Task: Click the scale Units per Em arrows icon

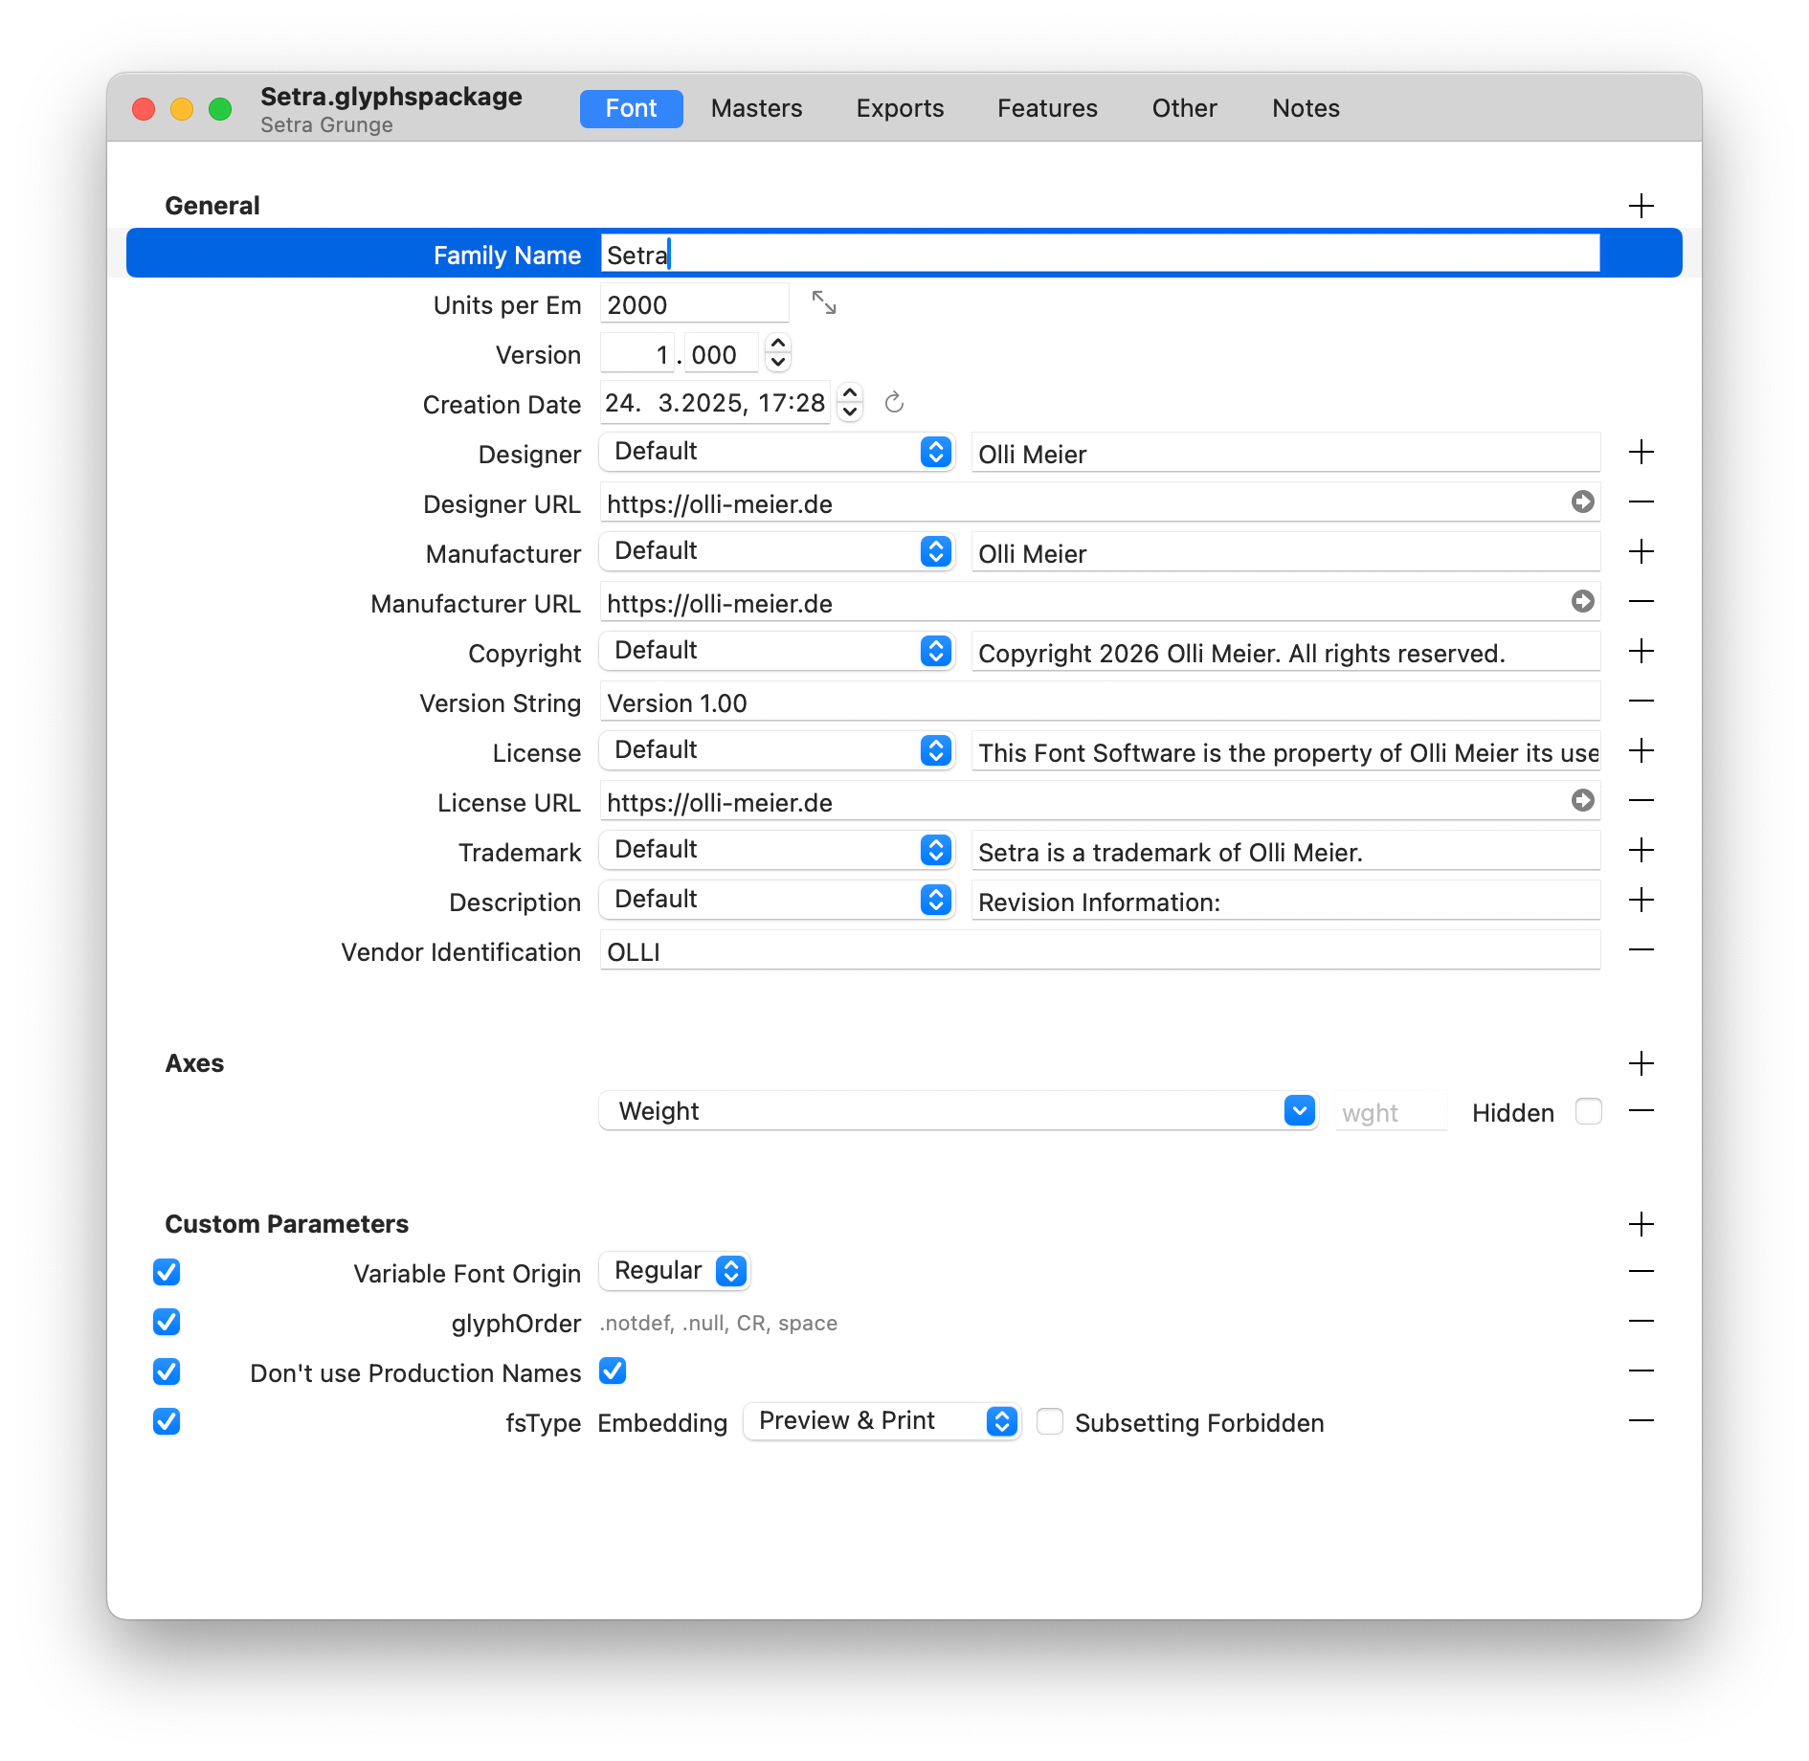Action: click(823, 303)
